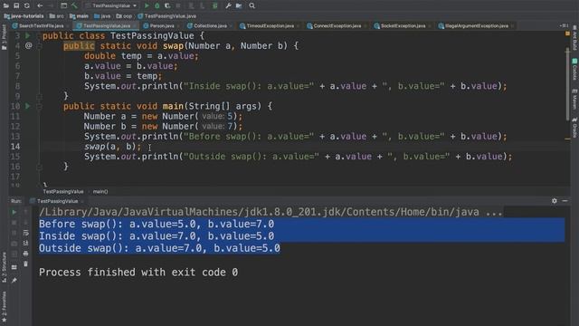Select TestPassingValue tab in Run panel

(x=56, y=201)
